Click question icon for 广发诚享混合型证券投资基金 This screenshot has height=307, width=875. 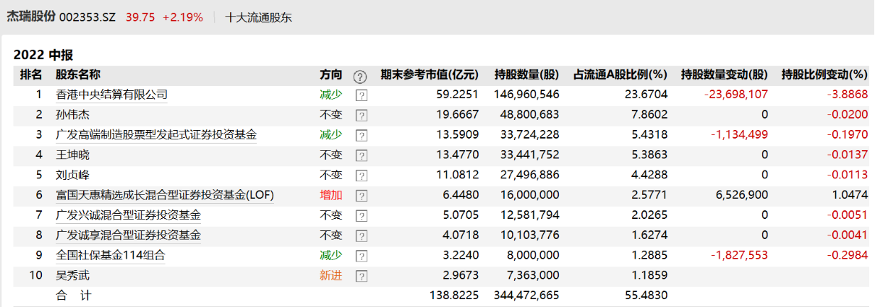(x=361, y=235)
